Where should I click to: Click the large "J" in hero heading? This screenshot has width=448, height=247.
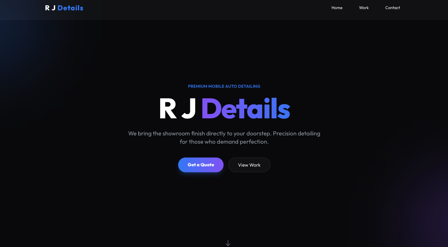[x=189, y=109]
